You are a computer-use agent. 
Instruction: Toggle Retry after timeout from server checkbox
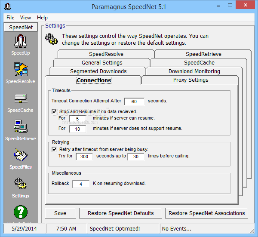[54, 149]
